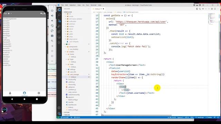
Task: Click the emulator toolbar home circle
Action: pos(52,51)
